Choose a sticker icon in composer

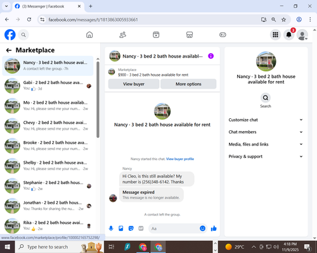(x=131, y=228)
